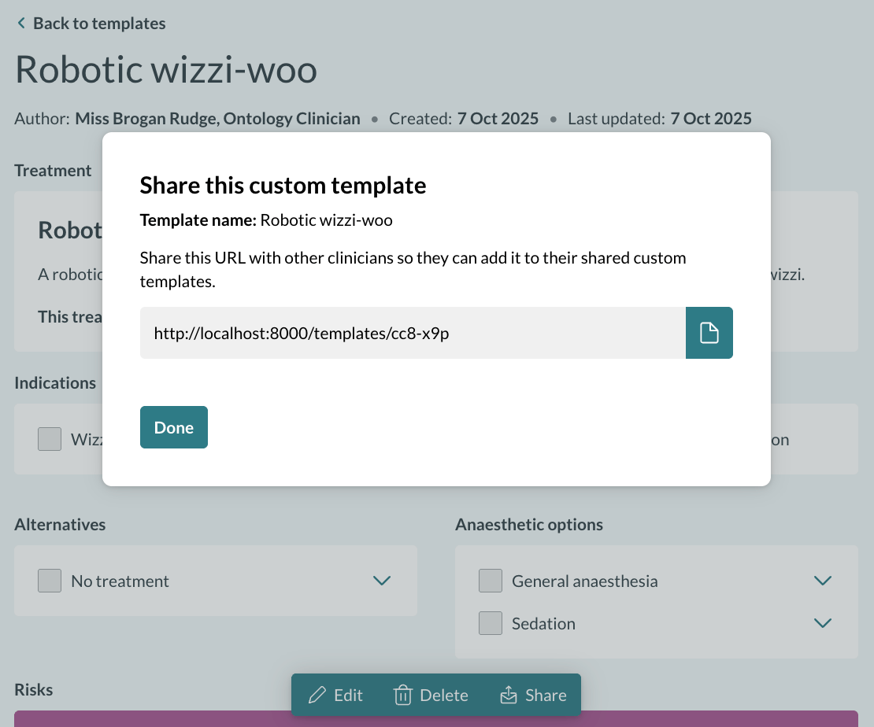Click the copy URL icon
The width and height of the screenshot is (874, 727).
pos(708,333)
